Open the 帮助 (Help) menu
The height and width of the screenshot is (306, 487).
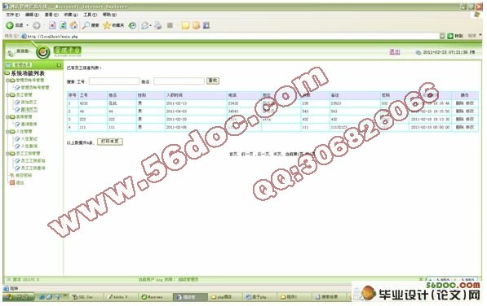(109, 15)
